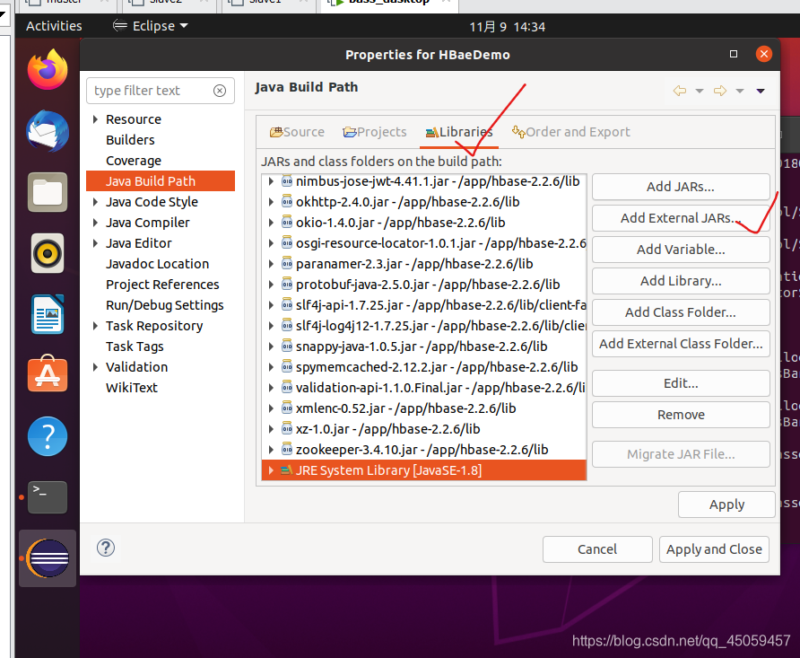Click the JRE System Library icon
The height and width of the screenshot is (658, 800).
click(287, 470)
